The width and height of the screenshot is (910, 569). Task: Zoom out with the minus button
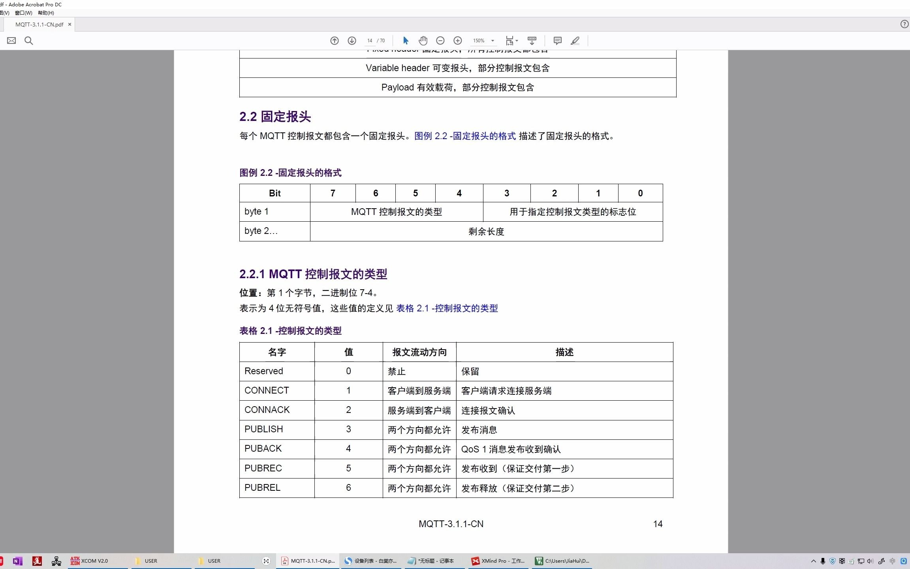pyautogui.click(x=440, y=41)
